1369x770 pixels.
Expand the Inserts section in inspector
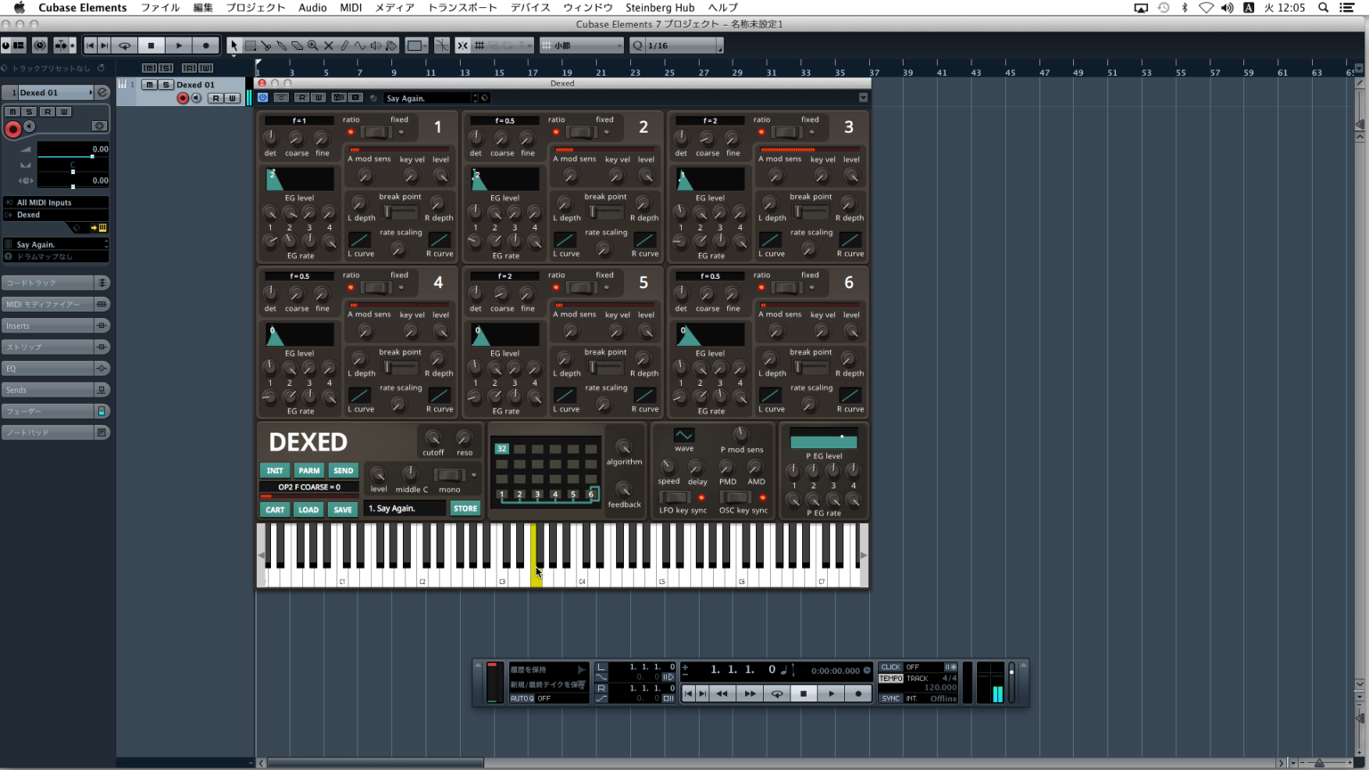(x=49, y=326)
